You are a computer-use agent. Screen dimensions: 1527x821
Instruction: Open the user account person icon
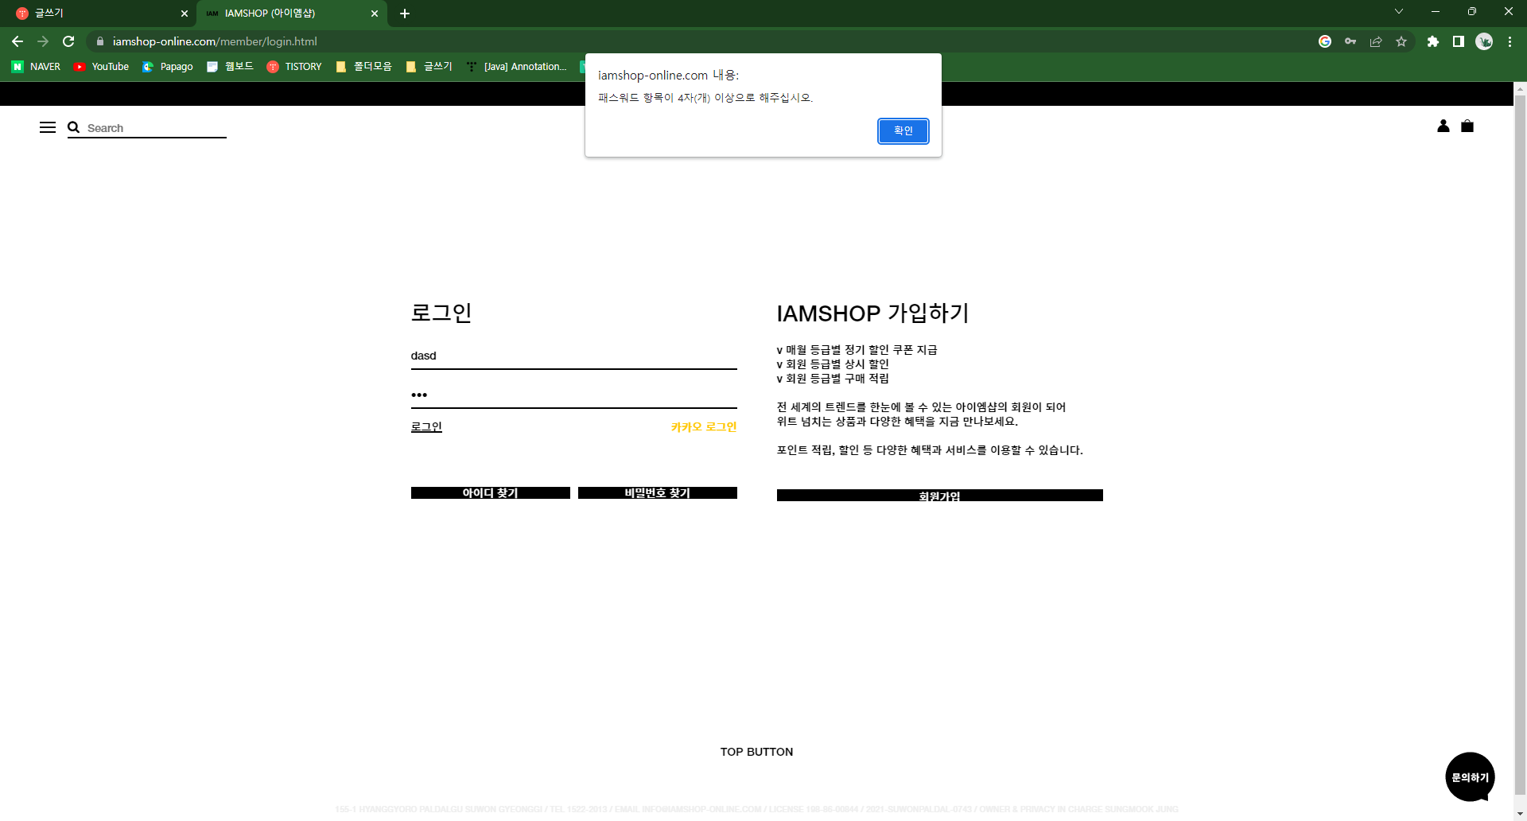point(1443,126)
